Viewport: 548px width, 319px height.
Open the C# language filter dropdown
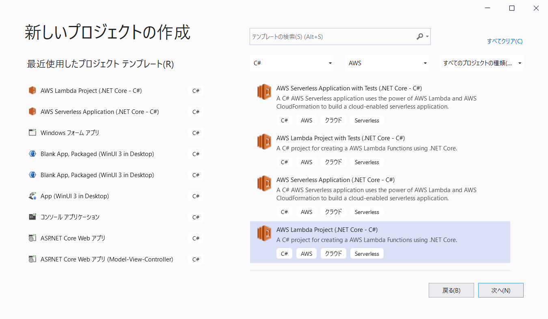pos(292,63)
